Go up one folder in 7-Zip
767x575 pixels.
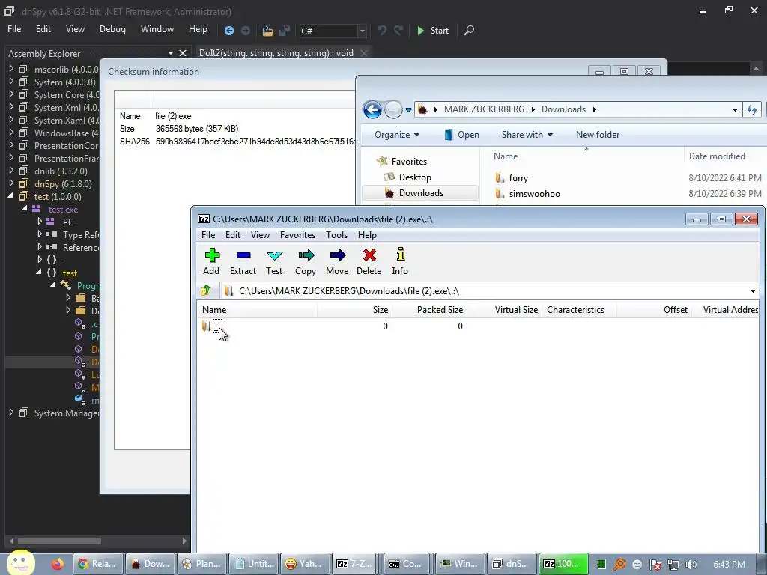[x=206, y=290]
